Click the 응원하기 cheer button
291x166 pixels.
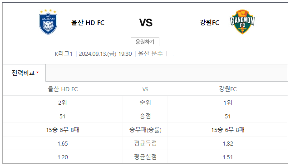[x=145, y=42]
